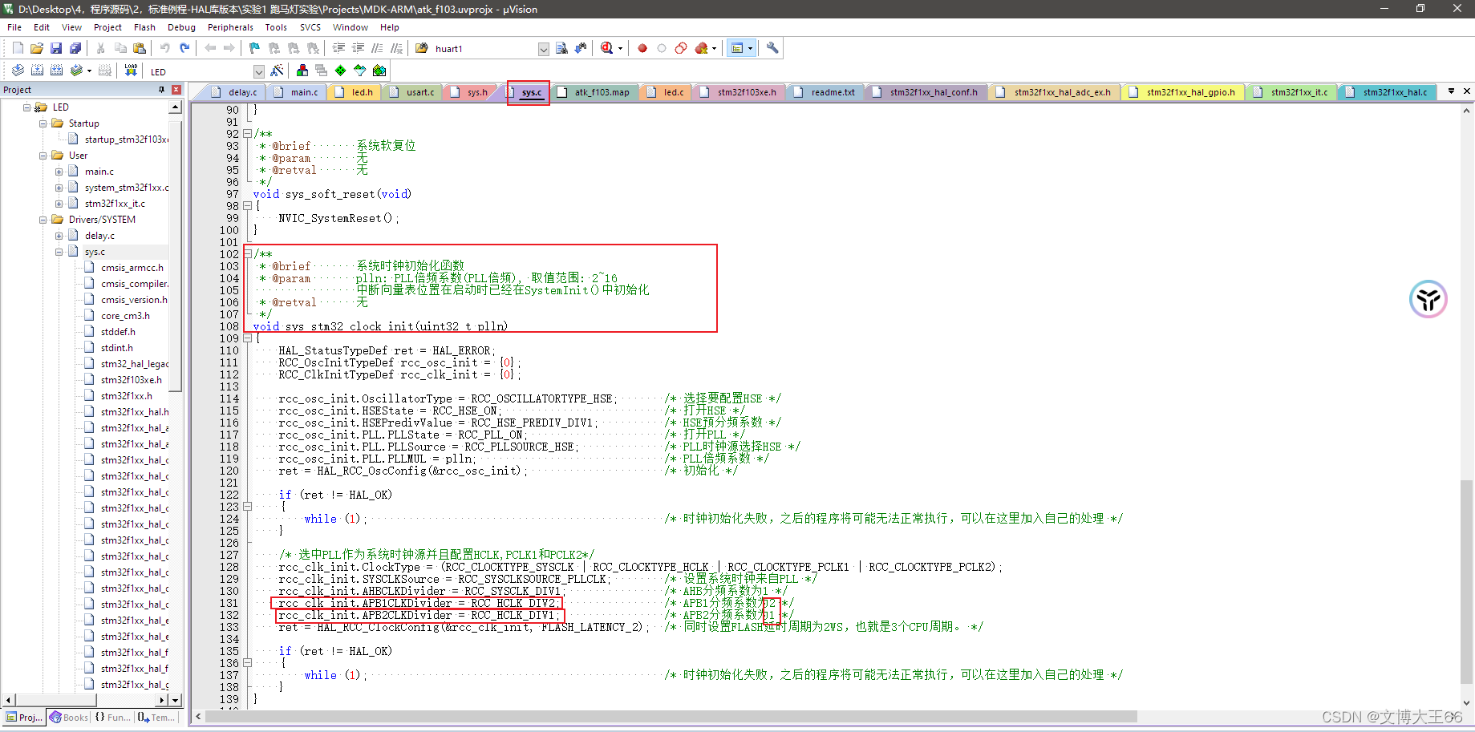Open the debug button dropdown arrow
Screen dimensions: 1475x732
[620, 48]
